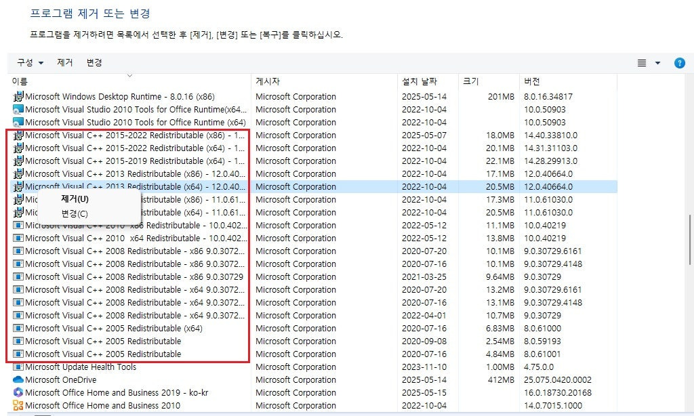Click the Visual C++ 2010 x64 Redistributable icon

(x=18, y=238)
